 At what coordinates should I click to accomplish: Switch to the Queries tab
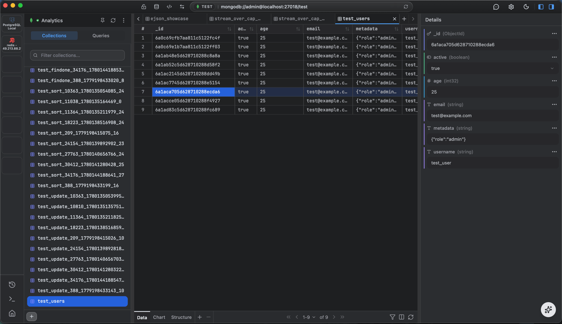pyautogui.click(x=101, y=36)
